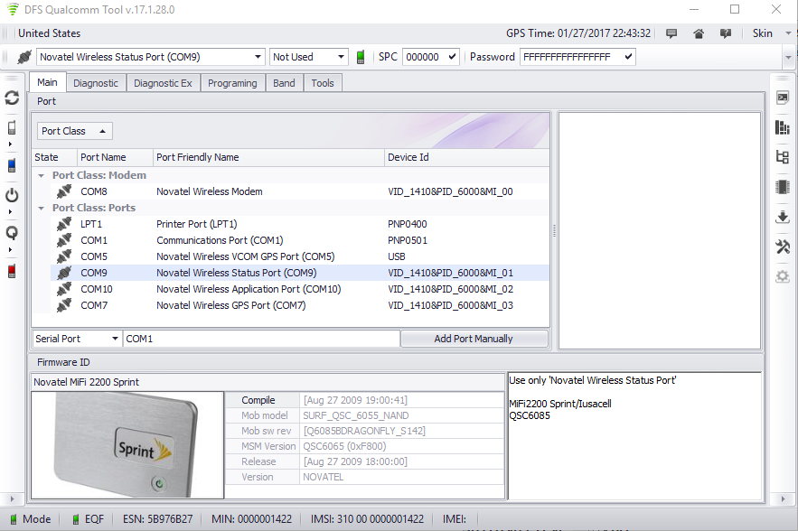This screenshot has width=798, height=531.
Task: Click the Sprint MiFi device thumbnail
Action: 127,445
